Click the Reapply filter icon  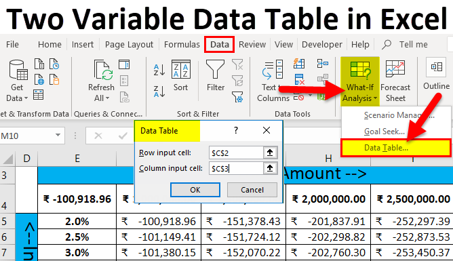point(237,81)
